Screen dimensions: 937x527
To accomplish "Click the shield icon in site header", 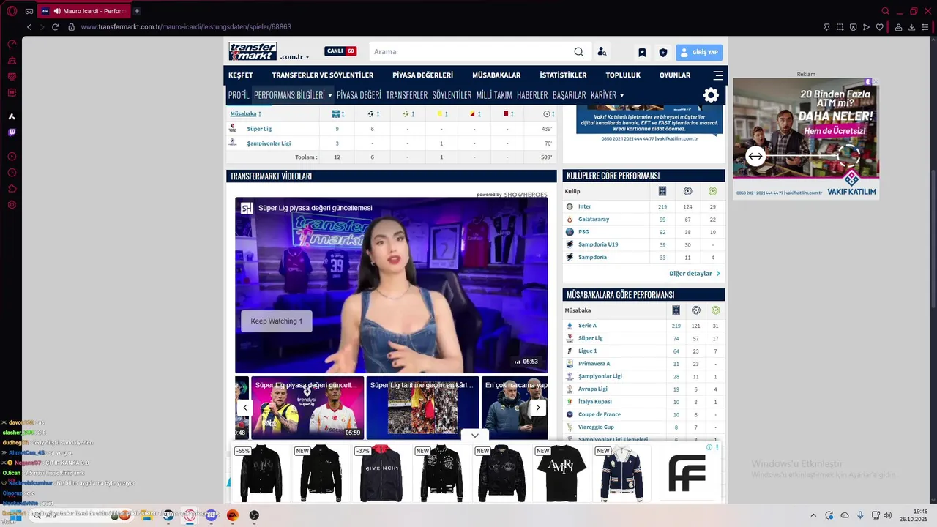I will (x=663, y=53).
